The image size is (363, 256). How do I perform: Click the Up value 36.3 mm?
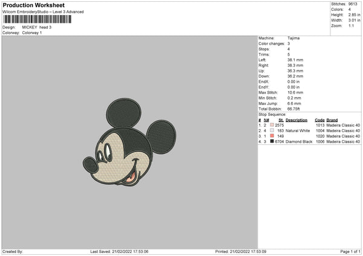295,71
